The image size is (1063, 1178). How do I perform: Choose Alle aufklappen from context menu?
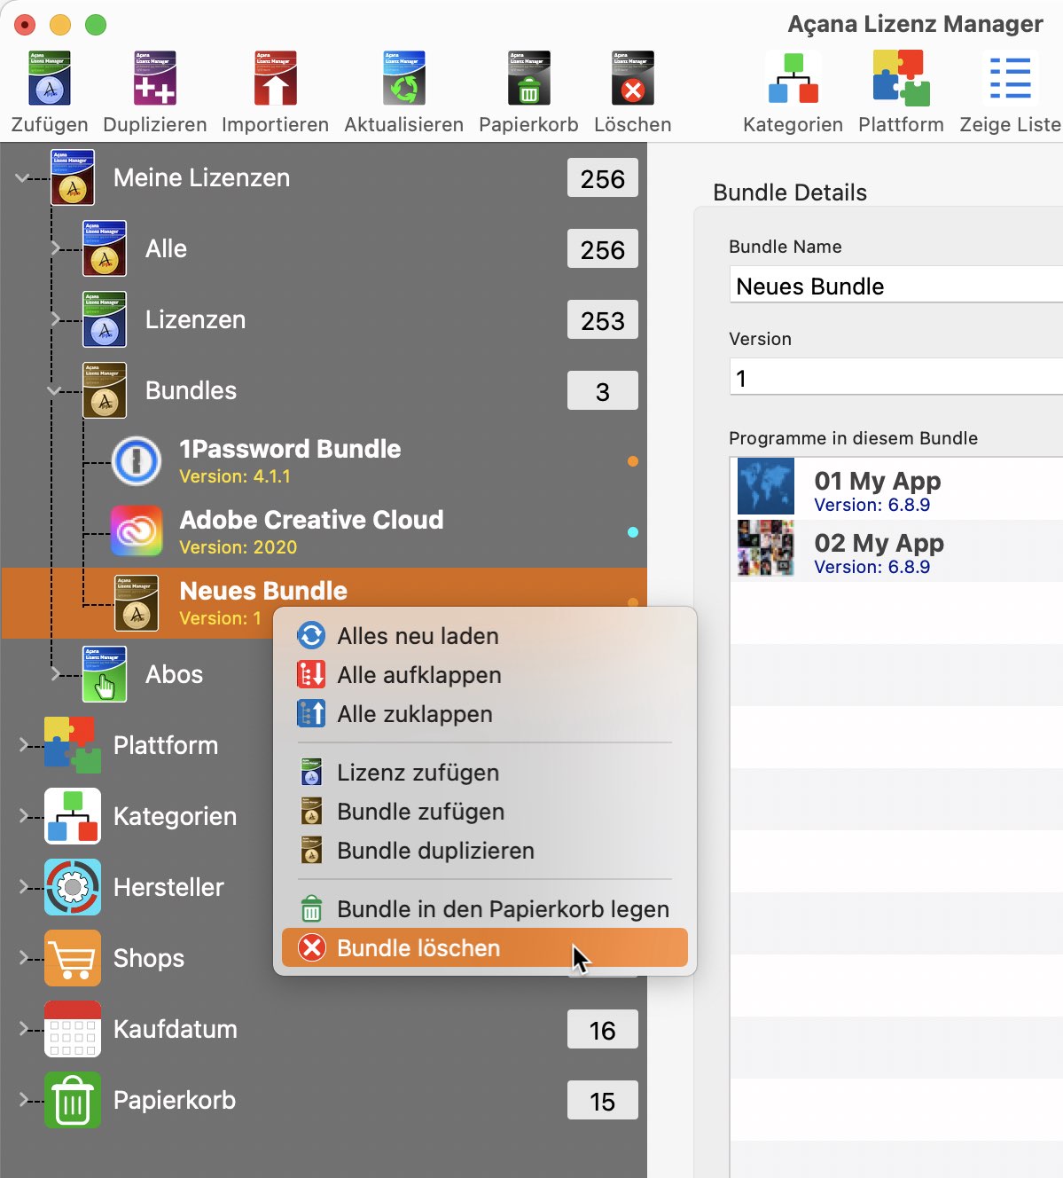point(485,675)
